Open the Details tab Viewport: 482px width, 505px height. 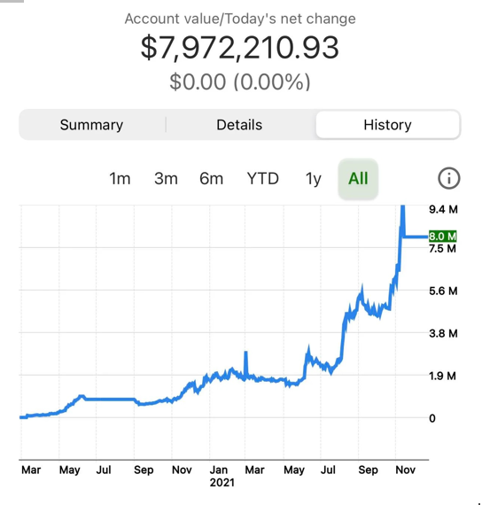[x=239, y=125]
